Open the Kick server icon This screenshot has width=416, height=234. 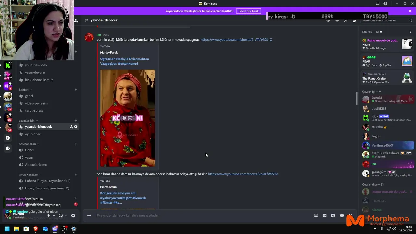8,65
